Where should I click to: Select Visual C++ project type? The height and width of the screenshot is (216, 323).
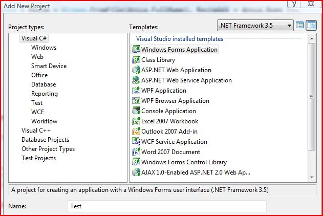click(36, 131)
